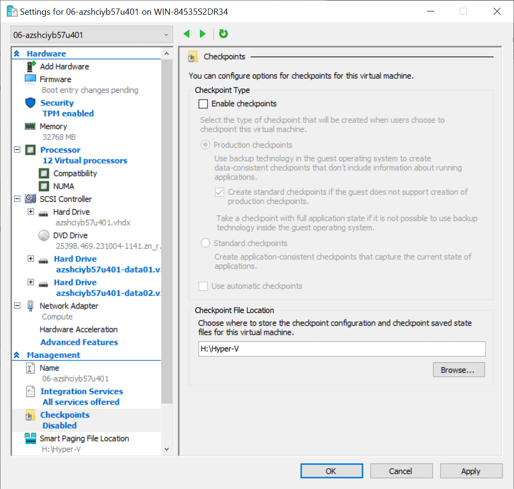
Task: Toggle the Use automatic checkpoints checkbox
Action: 203,286
